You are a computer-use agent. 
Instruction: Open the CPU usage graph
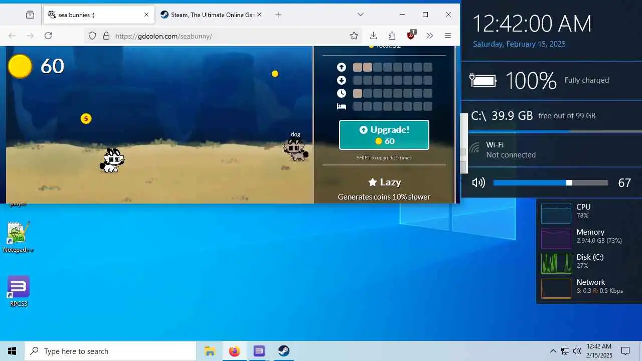[x=556, y=213]
